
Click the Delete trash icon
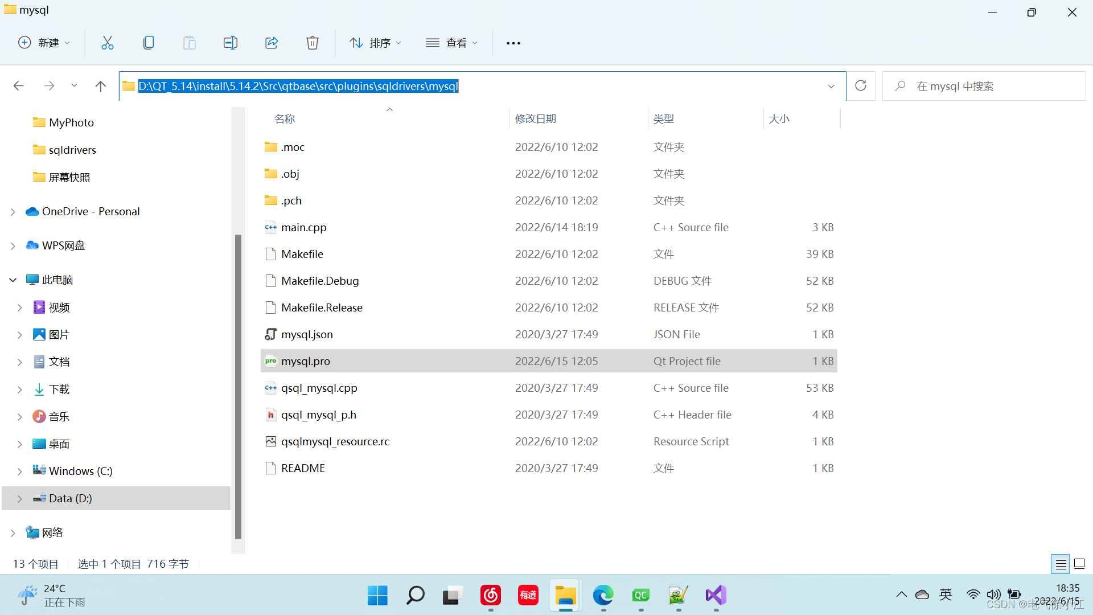(313, 43)
